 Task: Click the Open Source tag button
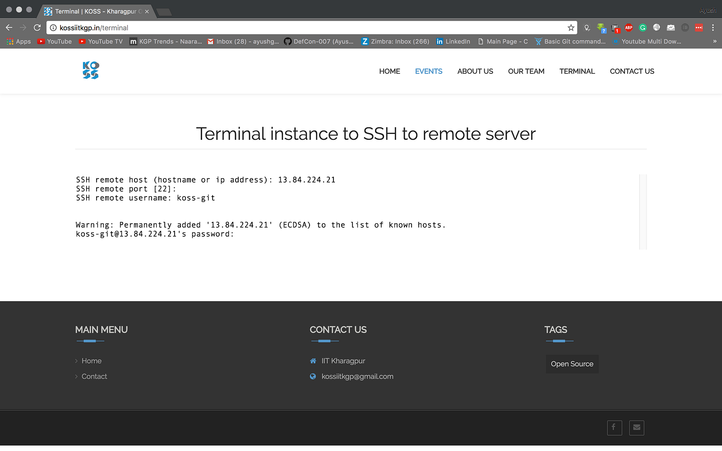(572, 364)
